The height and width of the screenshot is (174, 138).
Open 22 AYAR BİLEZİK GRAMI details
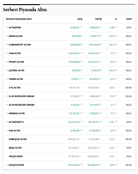(x=22, y=105)
